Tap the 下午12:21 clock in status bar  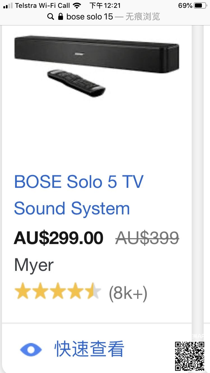(x=105, y=6)
